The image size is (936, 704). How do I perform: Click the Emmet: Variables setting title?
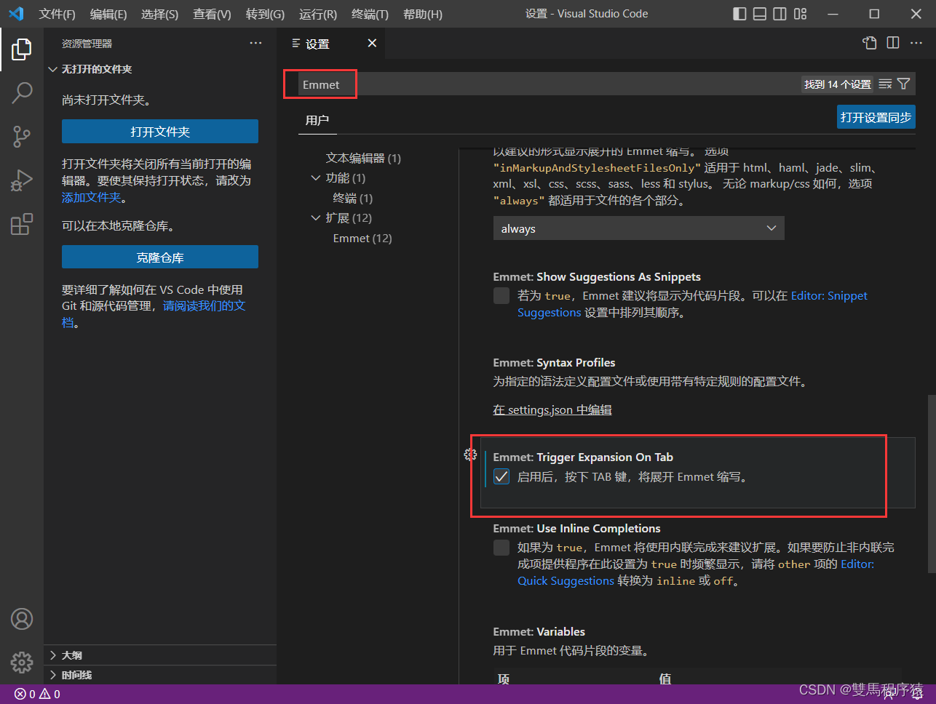click(539, 631)
